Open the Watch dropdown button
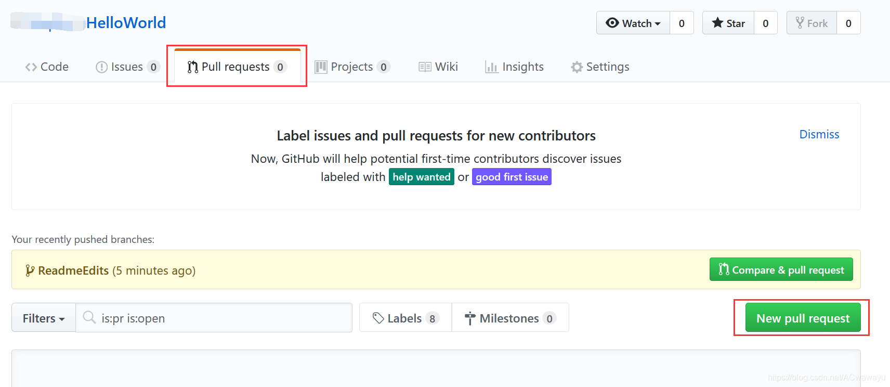This screenshot has width=890, height=387. pyautogui.click(x=633, y=23)
